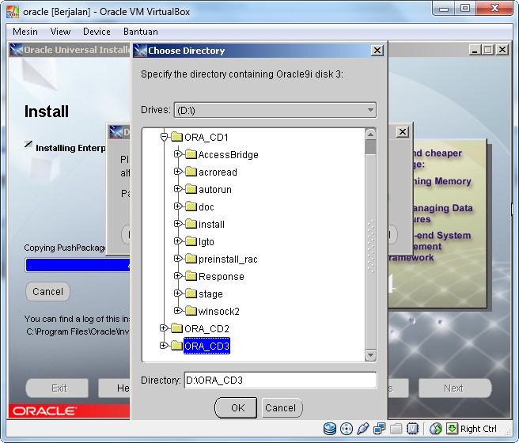Select the Response folder name

click(x=222, y=276)
